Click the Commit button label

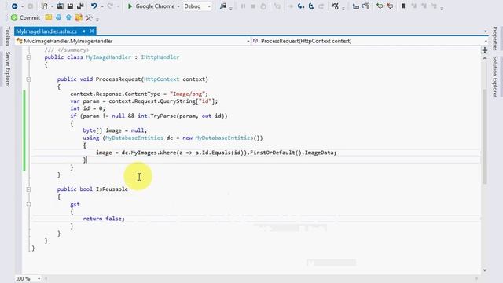tap(30, 17)
